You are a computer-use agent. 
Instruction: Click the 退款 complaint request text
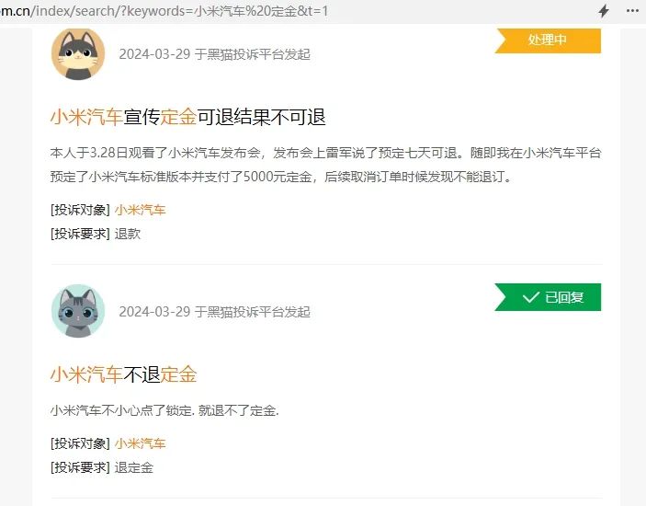click(x=128, y=235)
